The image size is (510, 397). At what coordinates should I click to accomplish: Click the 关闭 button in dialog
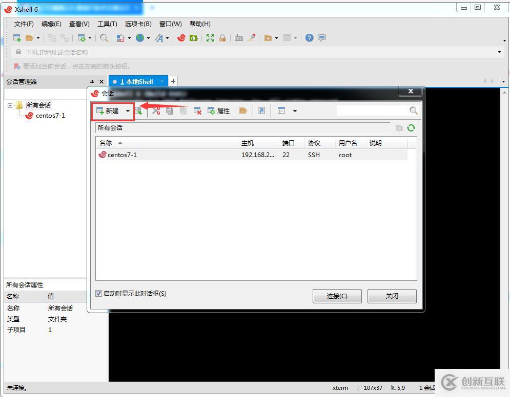pos(392,296)
